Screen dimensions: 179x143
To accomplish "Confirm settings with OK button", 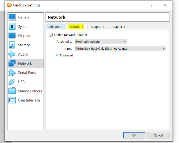I will point(134,135).
